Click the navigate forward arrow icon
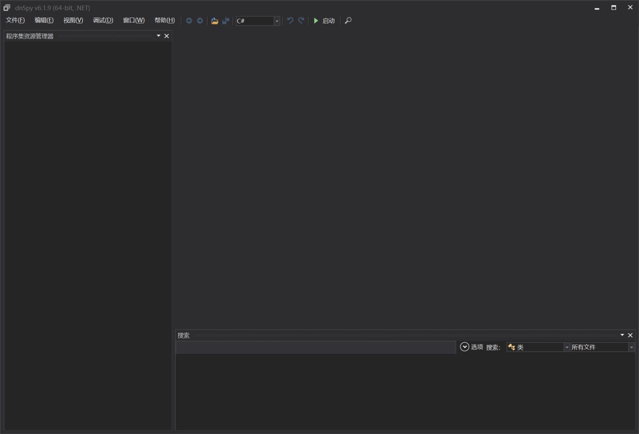Image resolution: width=639 pixels, height=434 pixels. (200, 21)
